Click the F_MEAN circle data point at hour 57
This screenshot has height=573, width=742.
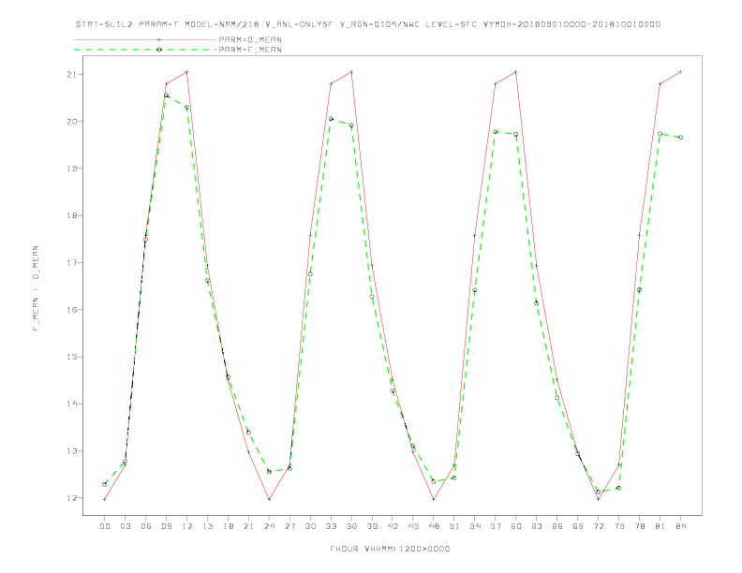496,132
